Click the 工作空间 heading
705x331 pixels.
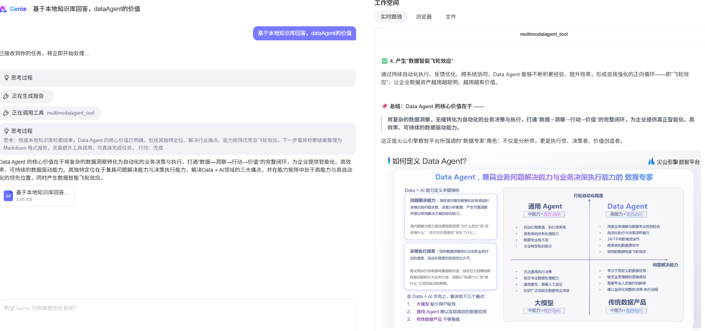coord(387,3)
